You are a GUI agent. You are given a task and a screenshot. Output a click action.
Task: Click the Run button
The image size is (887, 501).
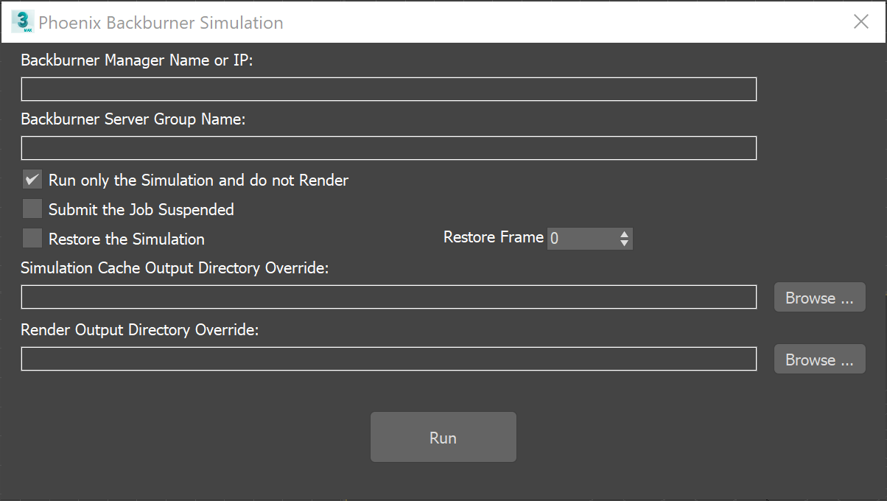click(443, 437)
